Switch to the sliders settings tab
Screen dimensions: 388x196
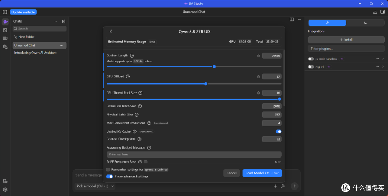click(365, 23)
